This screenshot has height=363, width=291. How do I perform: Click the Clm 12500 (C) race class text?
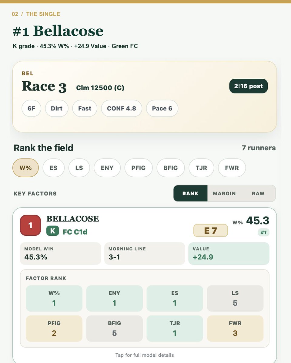point(100,88)
